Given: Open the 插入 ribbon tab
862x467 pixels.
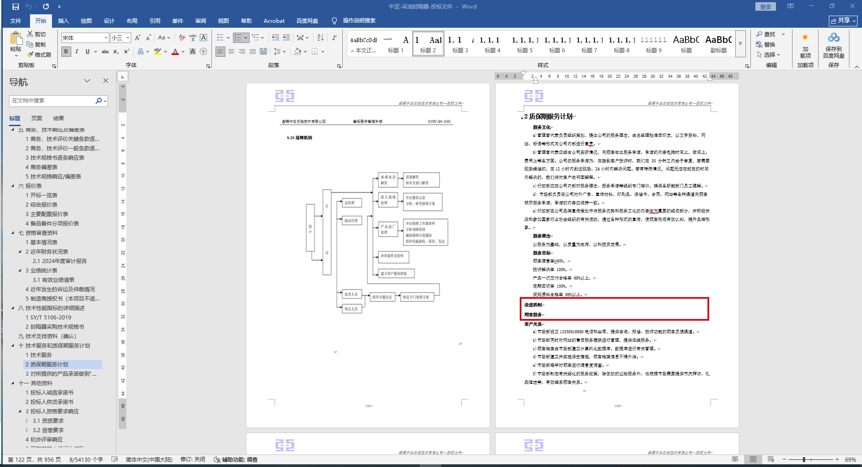Looking at the screenshot, I should tap(63, 21).
